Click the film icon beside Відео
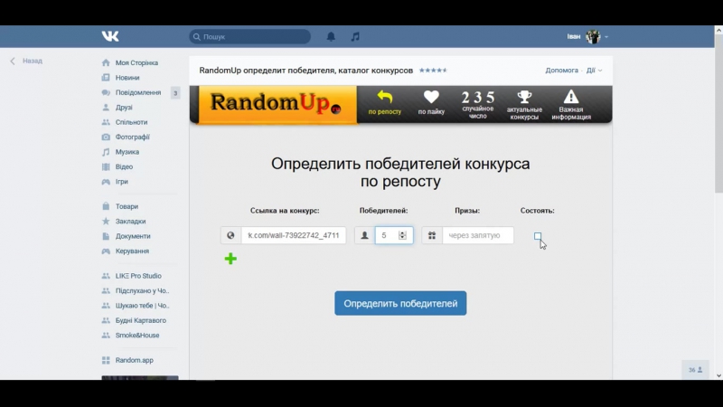This screenshot has height=407, width=723. coord(106,166)
